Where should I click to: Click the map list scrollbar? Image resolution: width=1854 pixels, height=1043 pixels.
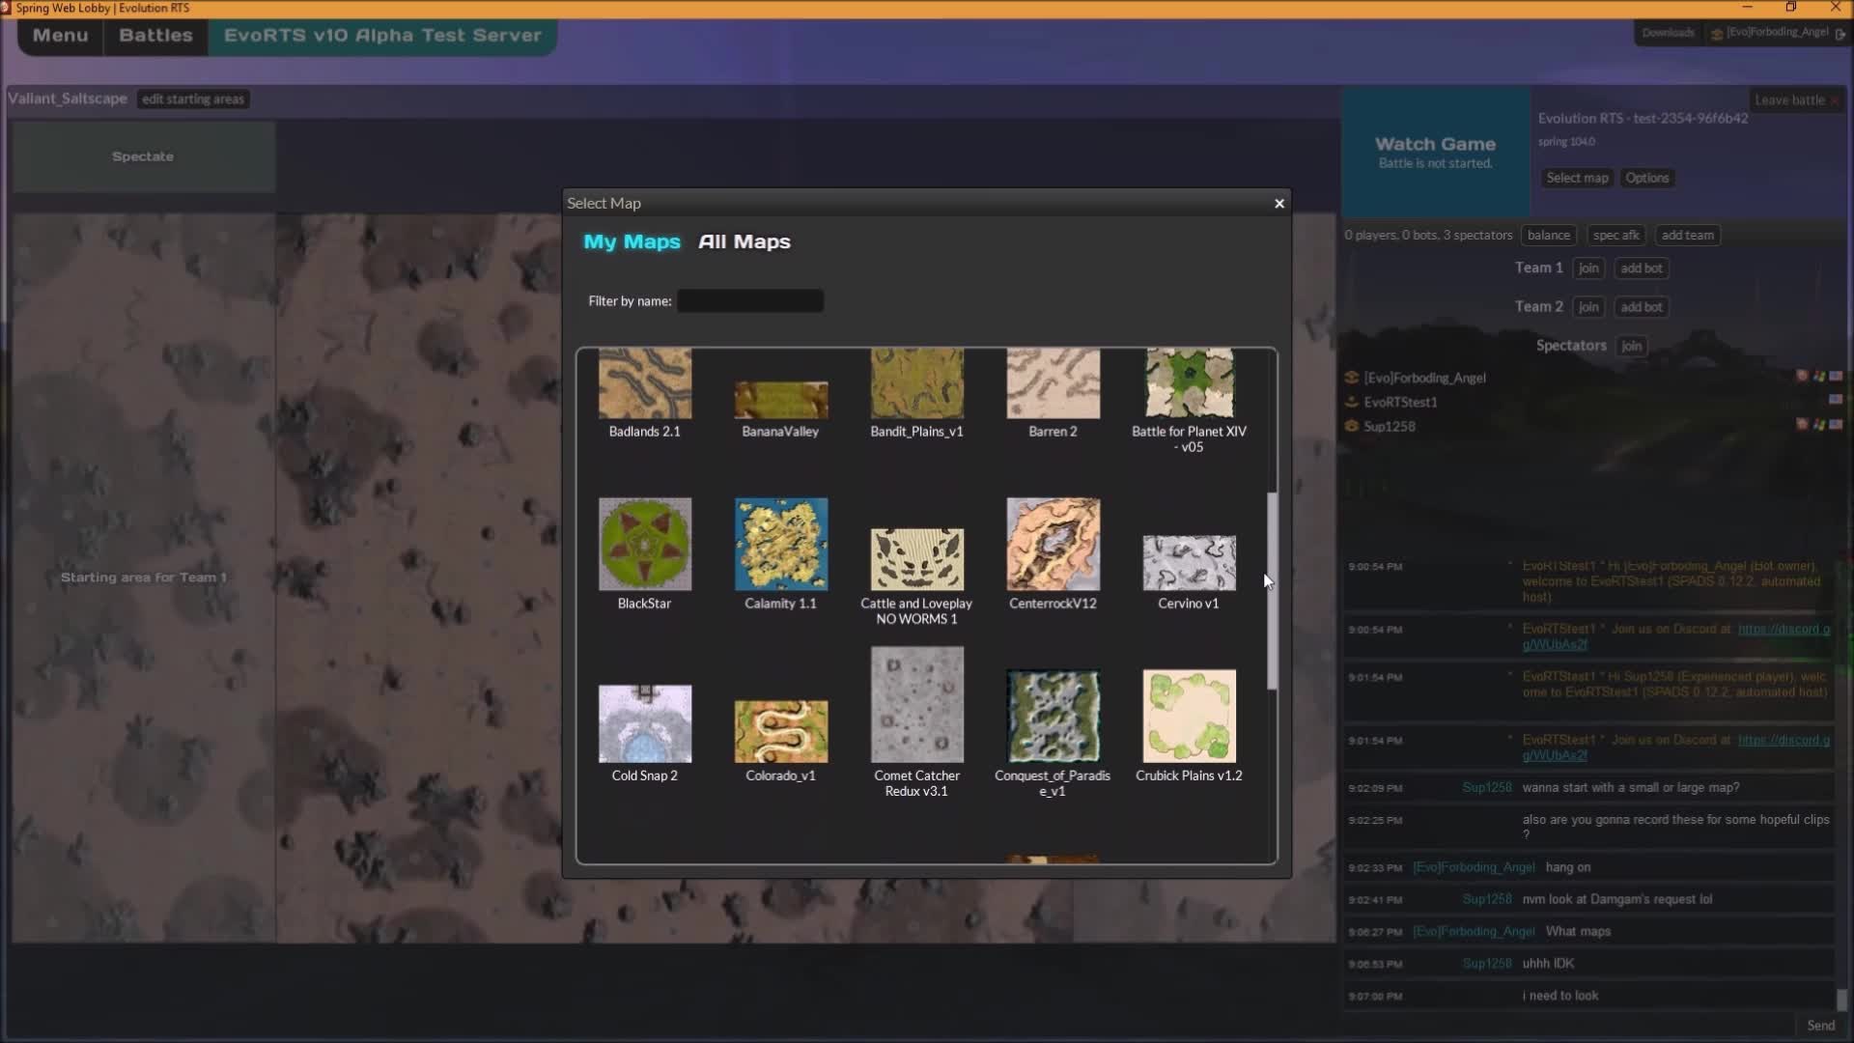(1272, 589)
